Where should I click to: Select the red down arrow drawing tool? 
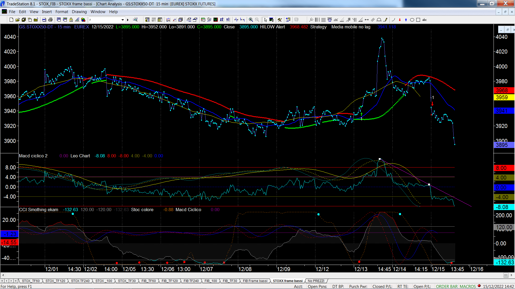400,20
